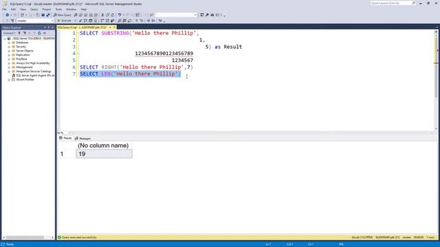The height and width of the screenshot is (247, 440).
Task: Select the Always On High Availability folder
Action: click(x=33, y=63)
